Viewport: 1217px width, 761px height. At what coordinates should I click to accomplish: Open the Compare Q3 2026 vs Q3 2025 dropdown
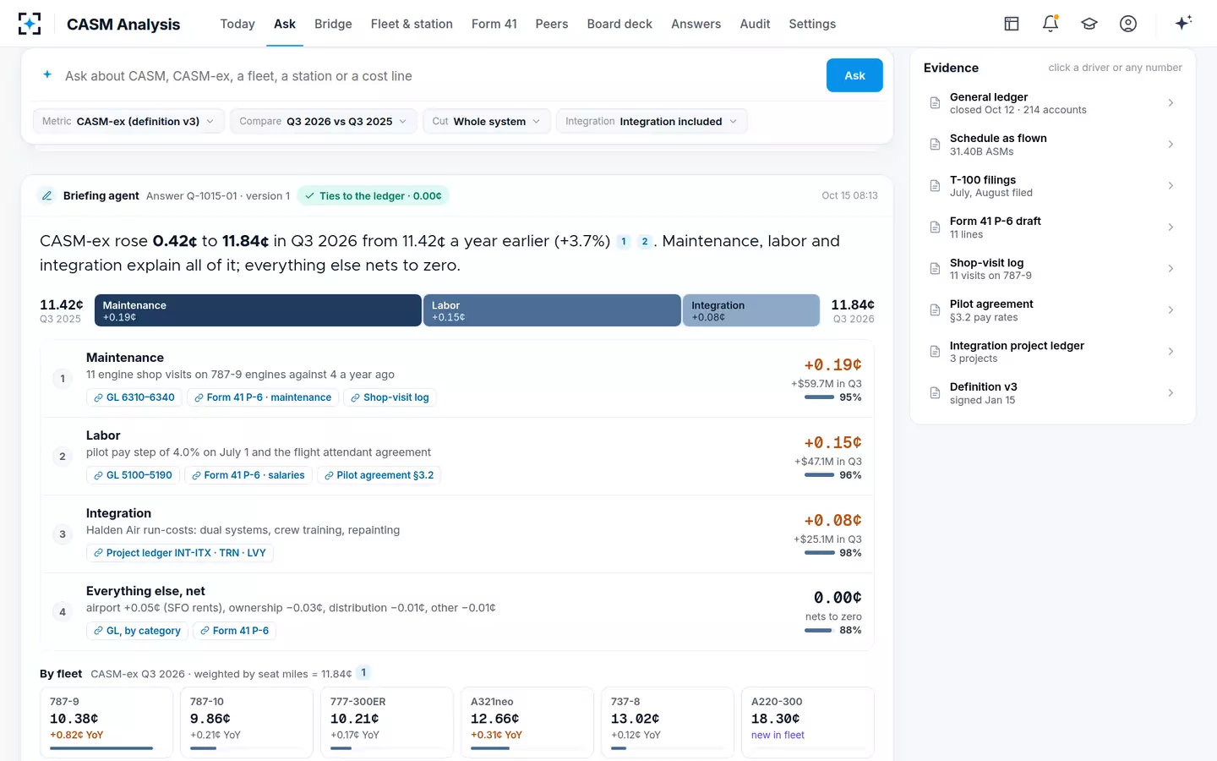point(324,121)
